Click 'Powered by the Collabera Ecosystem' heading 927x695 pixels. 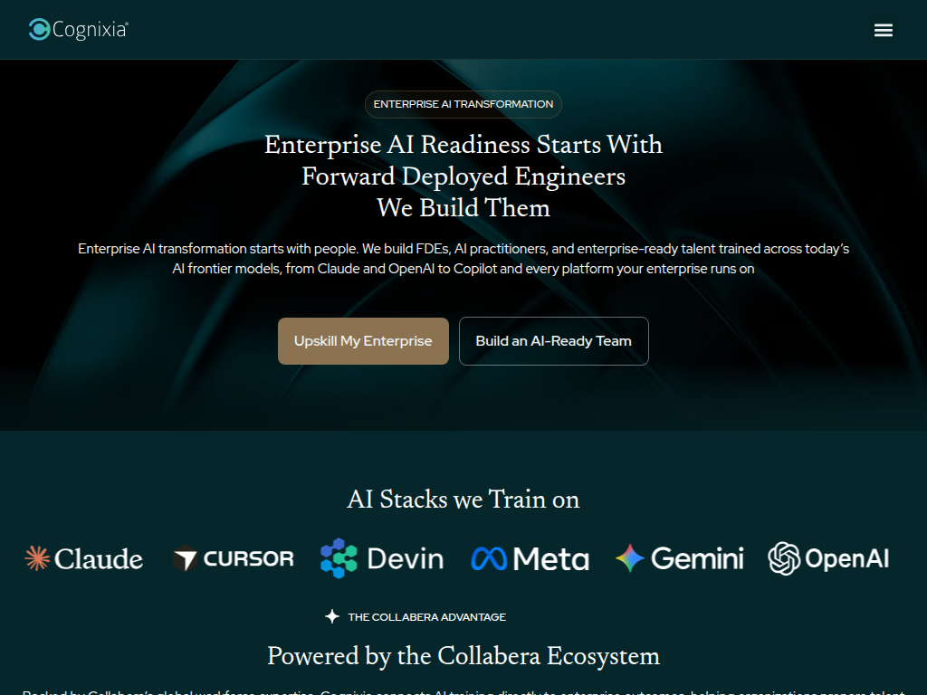tap(463, 656)
